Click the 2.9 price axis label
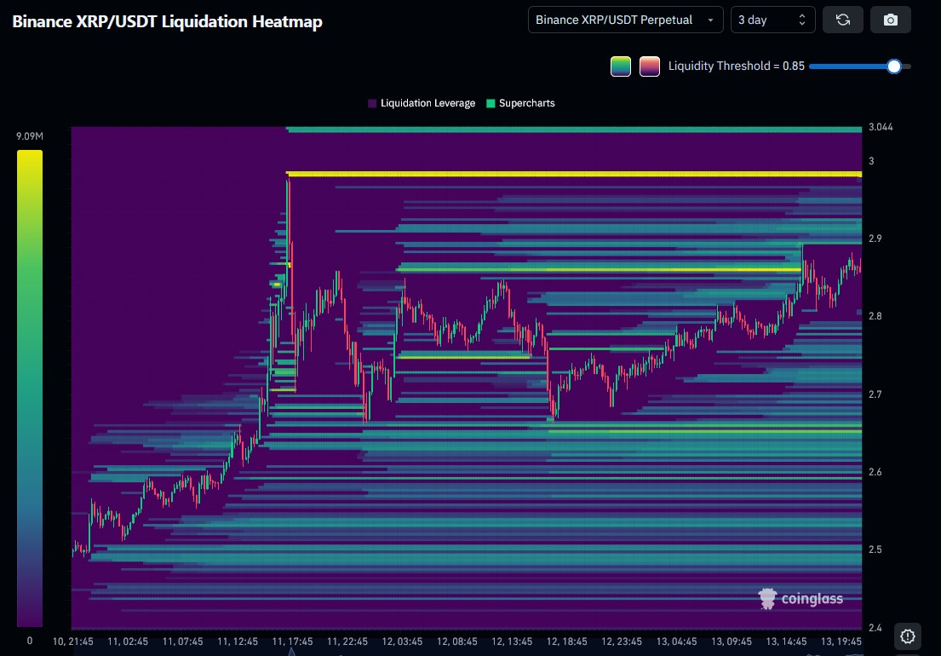941x656 pixels. (x=875, y=239)
